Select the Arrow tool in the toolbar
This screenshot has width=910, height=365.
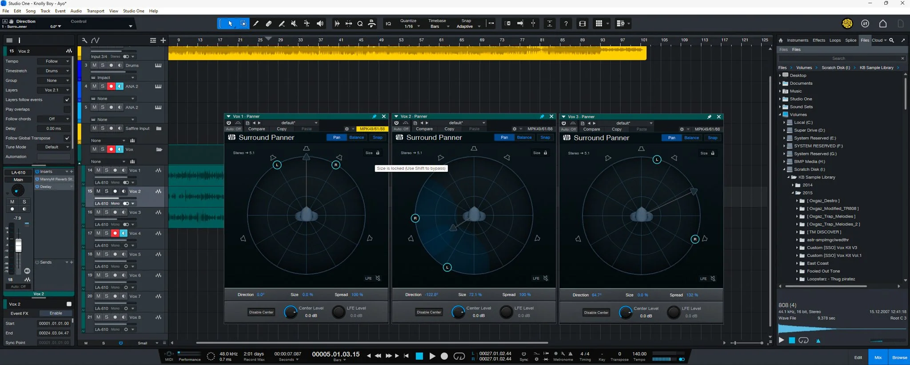(x=230, y=24)
